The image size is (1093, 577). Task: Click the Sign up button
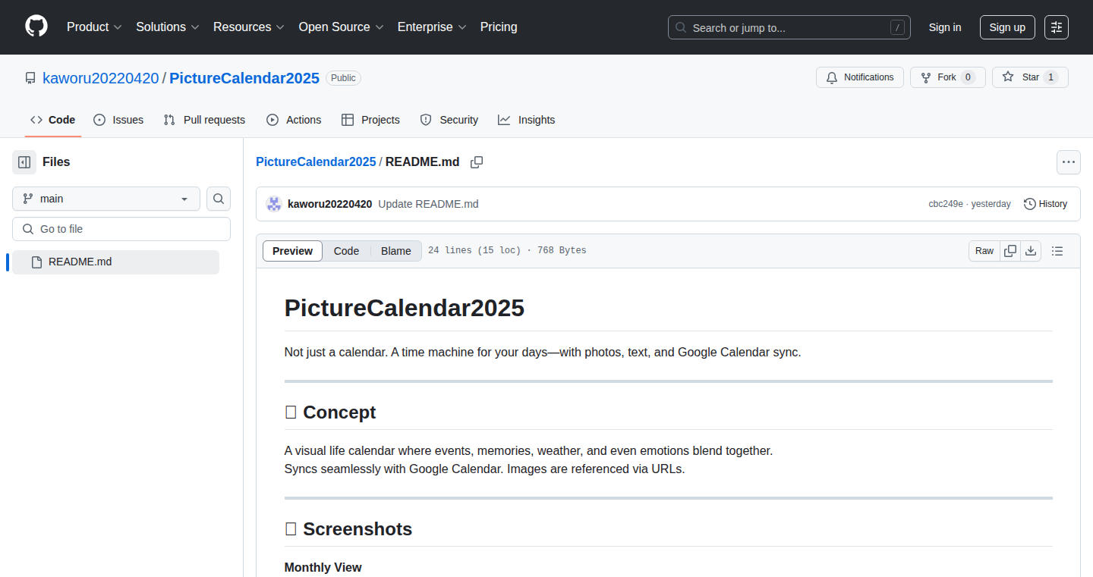[1007, 27]
